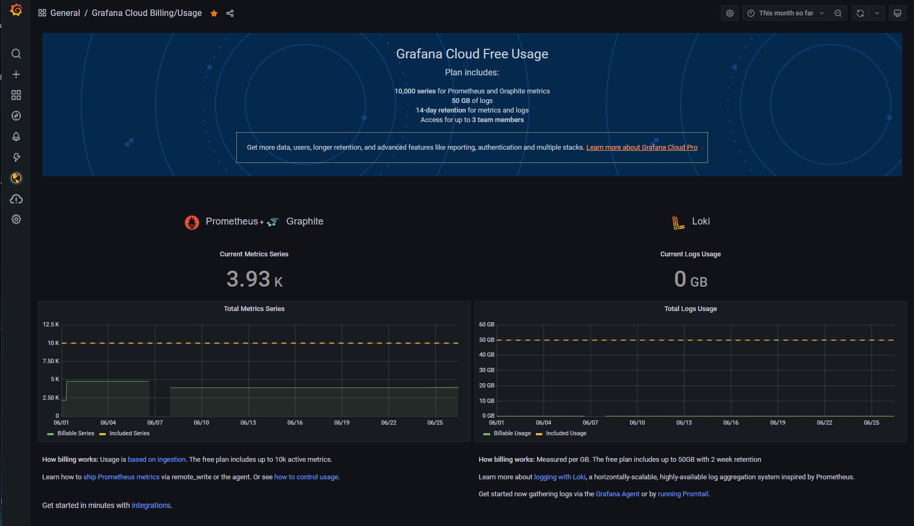
Task: Open Current Logs Usage panel title menu
Action: point(690,254)
